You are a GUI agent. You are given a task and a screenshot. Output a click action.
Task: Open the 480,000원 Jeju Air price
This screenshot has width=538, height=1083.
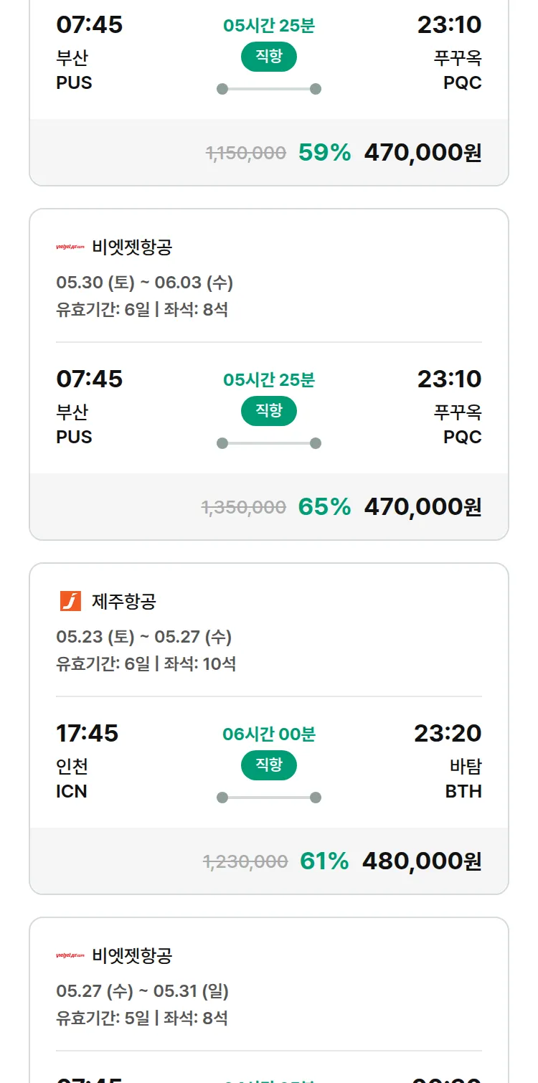(422, 861)
